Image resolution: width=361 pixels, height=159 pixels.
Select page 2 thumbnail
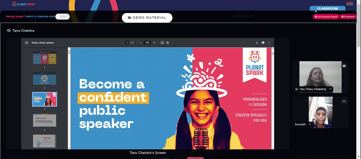click(44, 79)
